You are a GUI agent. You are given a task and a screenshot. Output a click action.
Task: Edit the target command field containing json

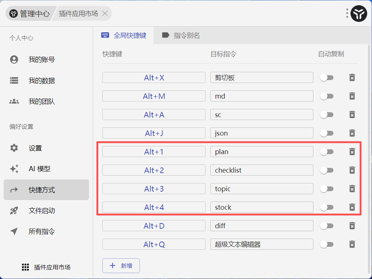click(x=261, y=133)
